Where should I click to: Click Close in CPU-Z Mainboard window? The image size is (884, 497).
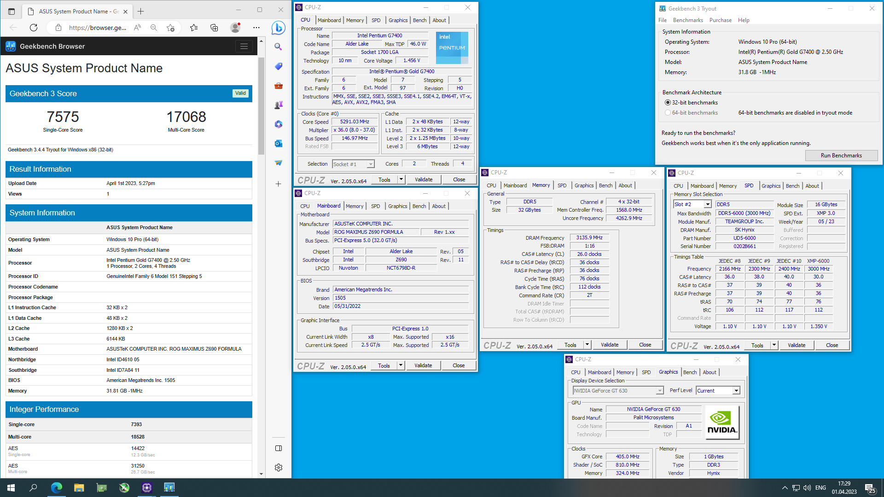pos(459,365)
